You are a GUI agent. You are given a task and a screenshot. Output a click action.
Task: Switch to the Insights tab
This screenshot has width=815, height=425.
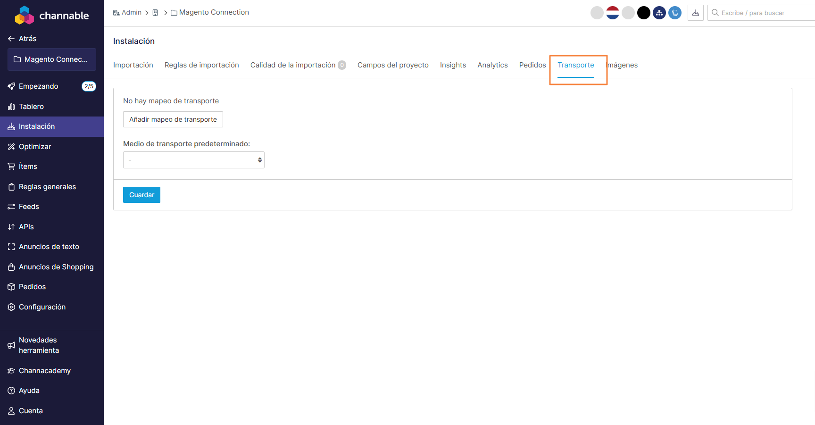[453, 65]
